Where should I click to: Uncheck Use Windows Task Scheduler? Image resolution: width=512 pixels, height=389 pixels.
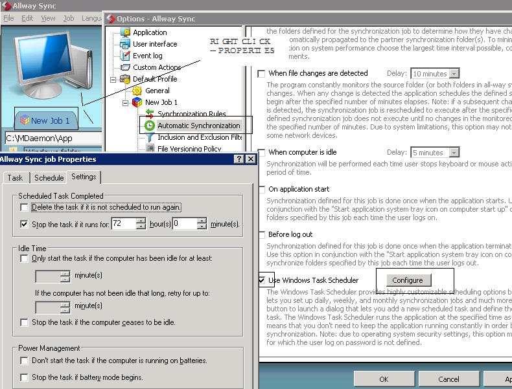pyautogui.click(x=262, y=280)
